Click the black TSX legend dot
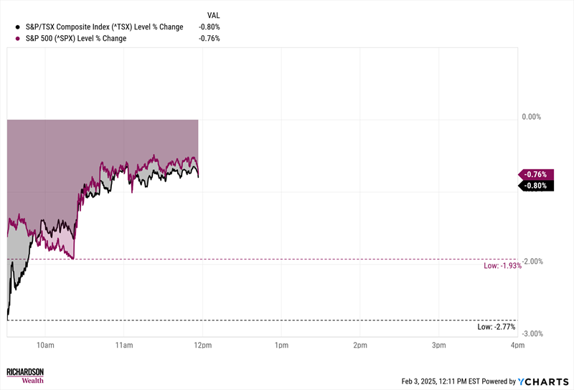This screenshot has height=390, width=574. [x=17, y=27]
